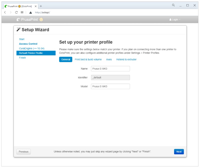The height and width of the screenshot is (168, 200).
Task: Click the insecure site warning icon
Action: pos(30,12)
